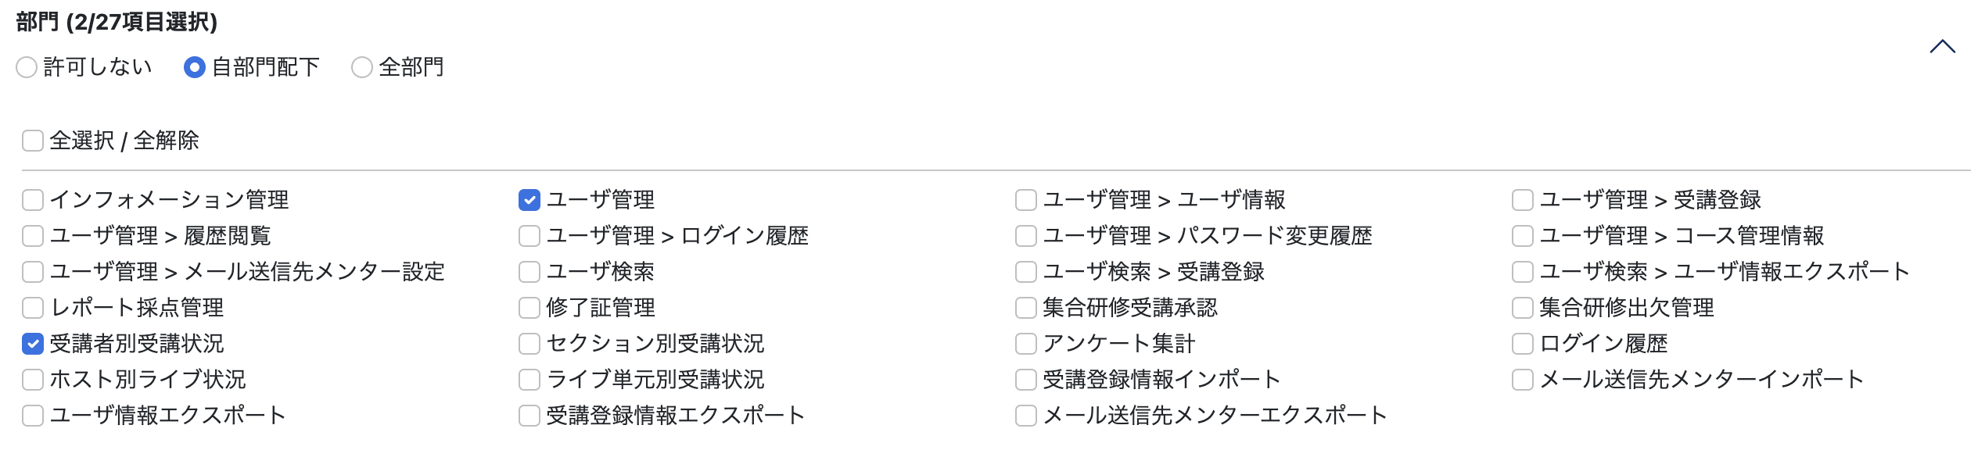Select the 全部門 radio button

361,68
